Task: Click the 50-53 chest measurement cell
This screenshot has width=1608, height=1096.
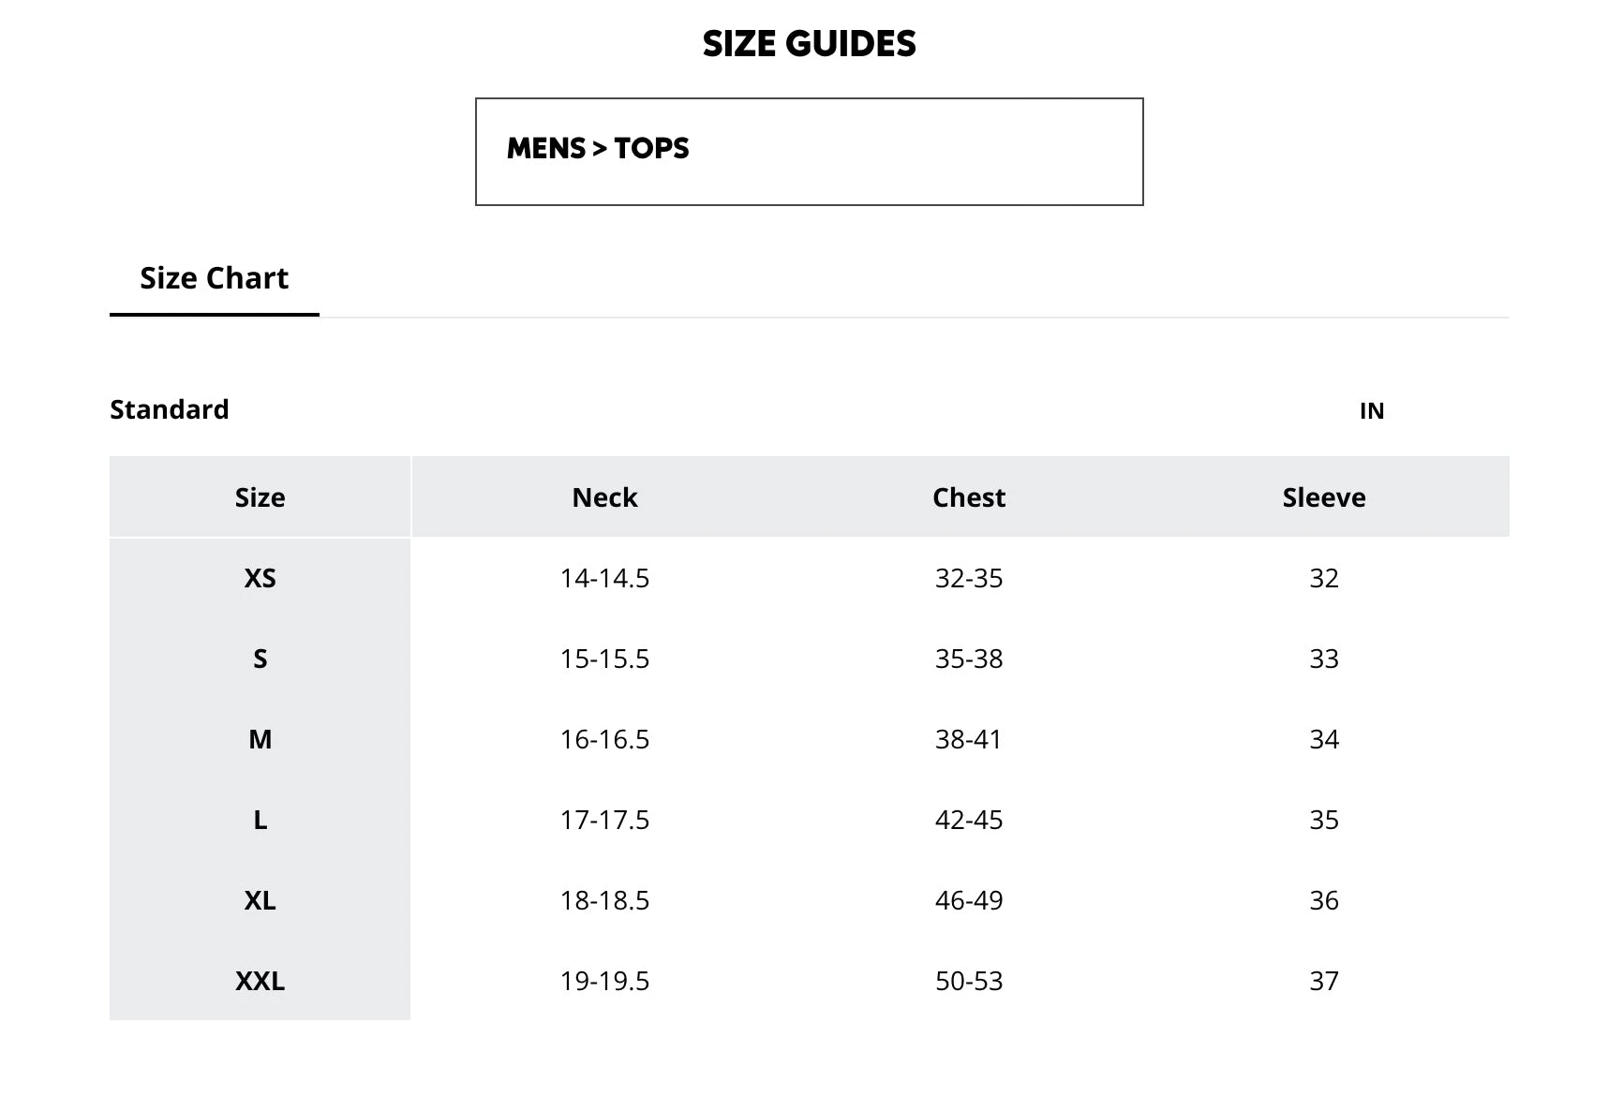Action: (968, 981)
